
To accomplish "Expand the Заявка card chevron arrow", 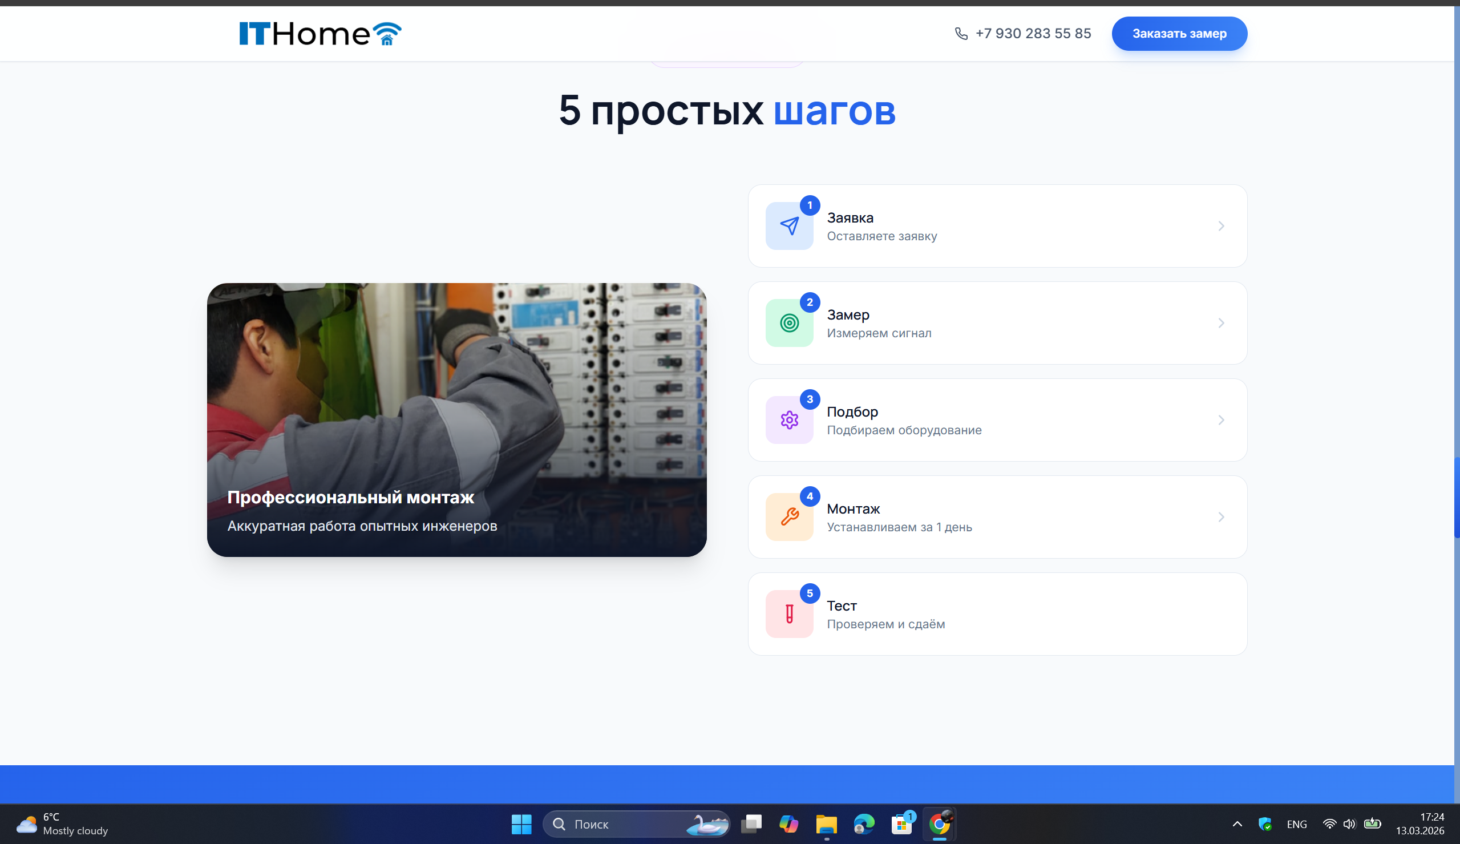I will (1222, 226).
